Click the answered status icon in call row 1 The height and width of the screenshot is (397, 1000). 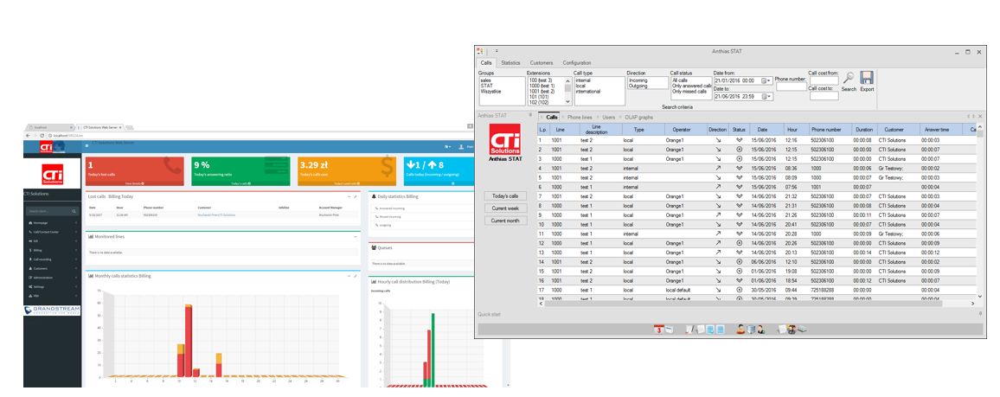(739, 140)
